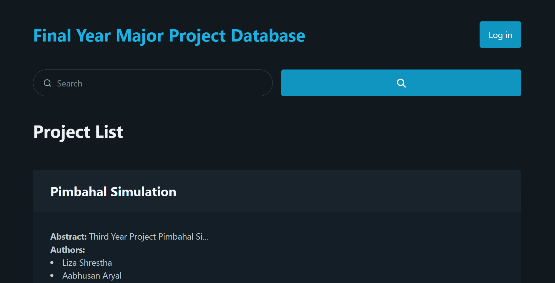The height and width of the screenshot is (283, 555).
Task: Select the search icon on the large blue button
Action: point(401,83)
